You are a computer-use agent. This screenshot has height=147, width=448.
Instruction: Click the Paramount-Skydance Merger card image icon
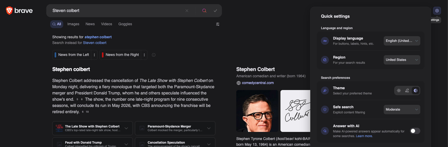coord(142,128)
